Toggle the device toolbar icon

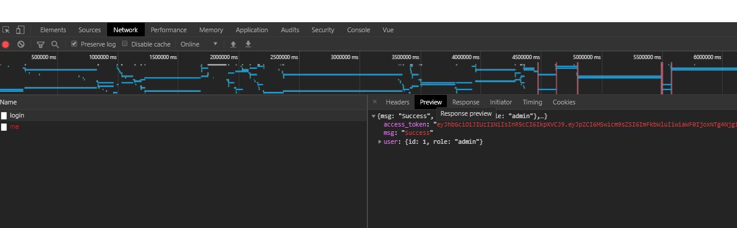click(x=20, y=30)
